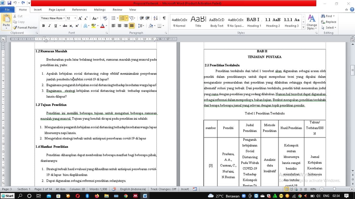This screenshot has height=199, width=355.
Task: Click the Shrink Font icon
Action: [86, 18]
